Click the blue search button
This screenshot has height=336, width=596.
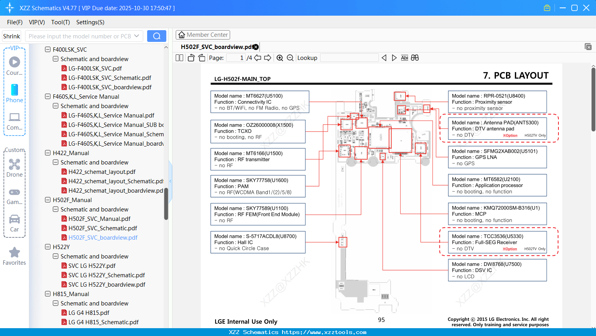click(x=157, y=36)
